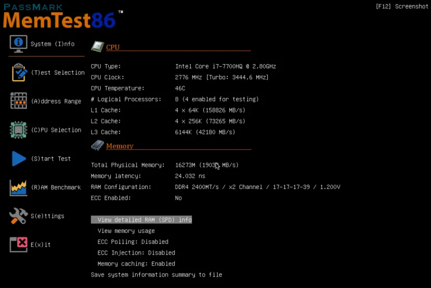Click the L3 Cache 6144K value
Screen dimensions: 431x288
pos(205,132)
